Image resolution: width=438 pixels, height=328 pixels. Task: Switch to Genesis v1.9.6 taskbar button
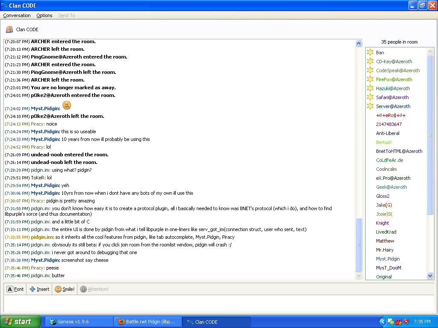[x=79, y=322]
